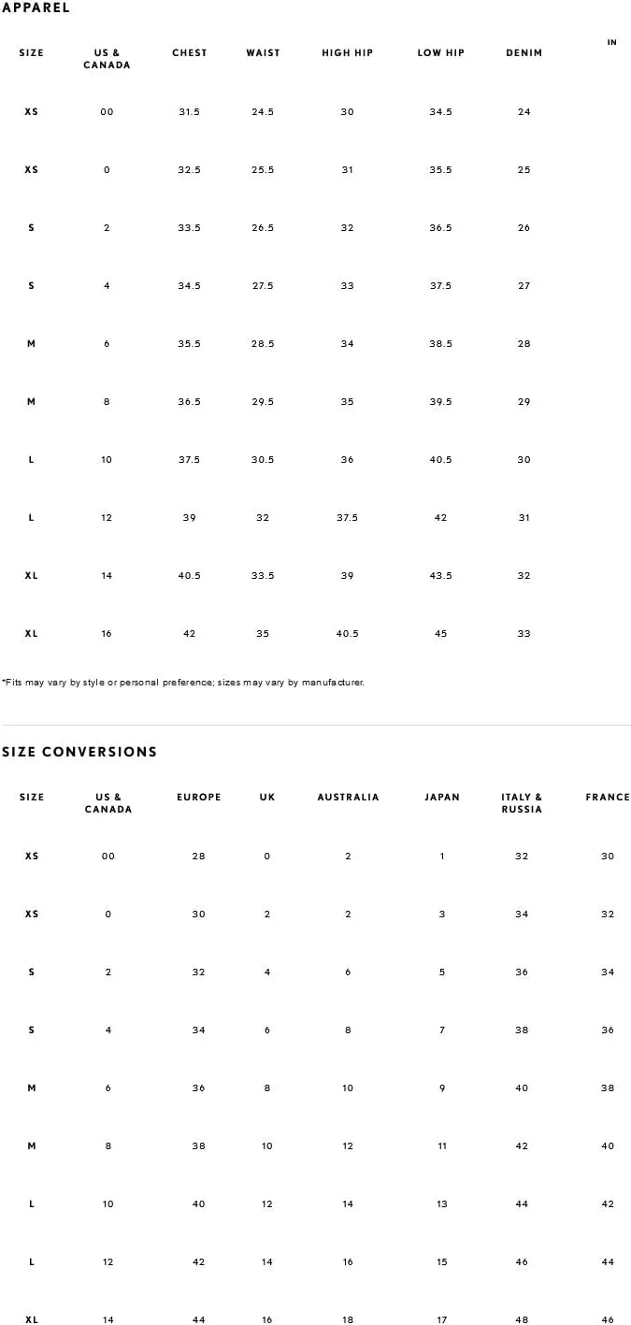
Task: Select the CHEST column header
Action: 190,53
